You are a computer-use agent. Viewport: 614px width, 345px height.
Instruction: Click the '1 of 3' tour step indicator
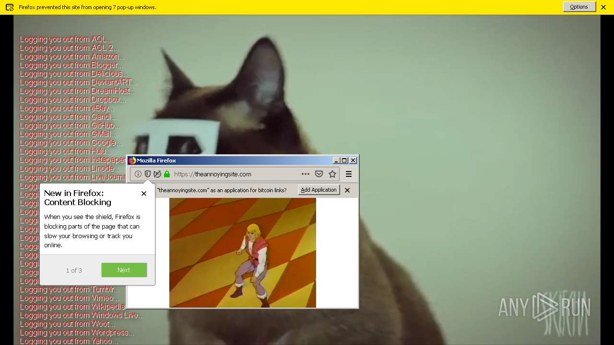pos(74,270)
